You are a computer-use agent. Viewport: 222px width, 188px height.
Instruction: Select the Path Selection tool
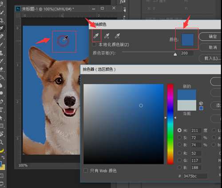(x=1, y=118)
